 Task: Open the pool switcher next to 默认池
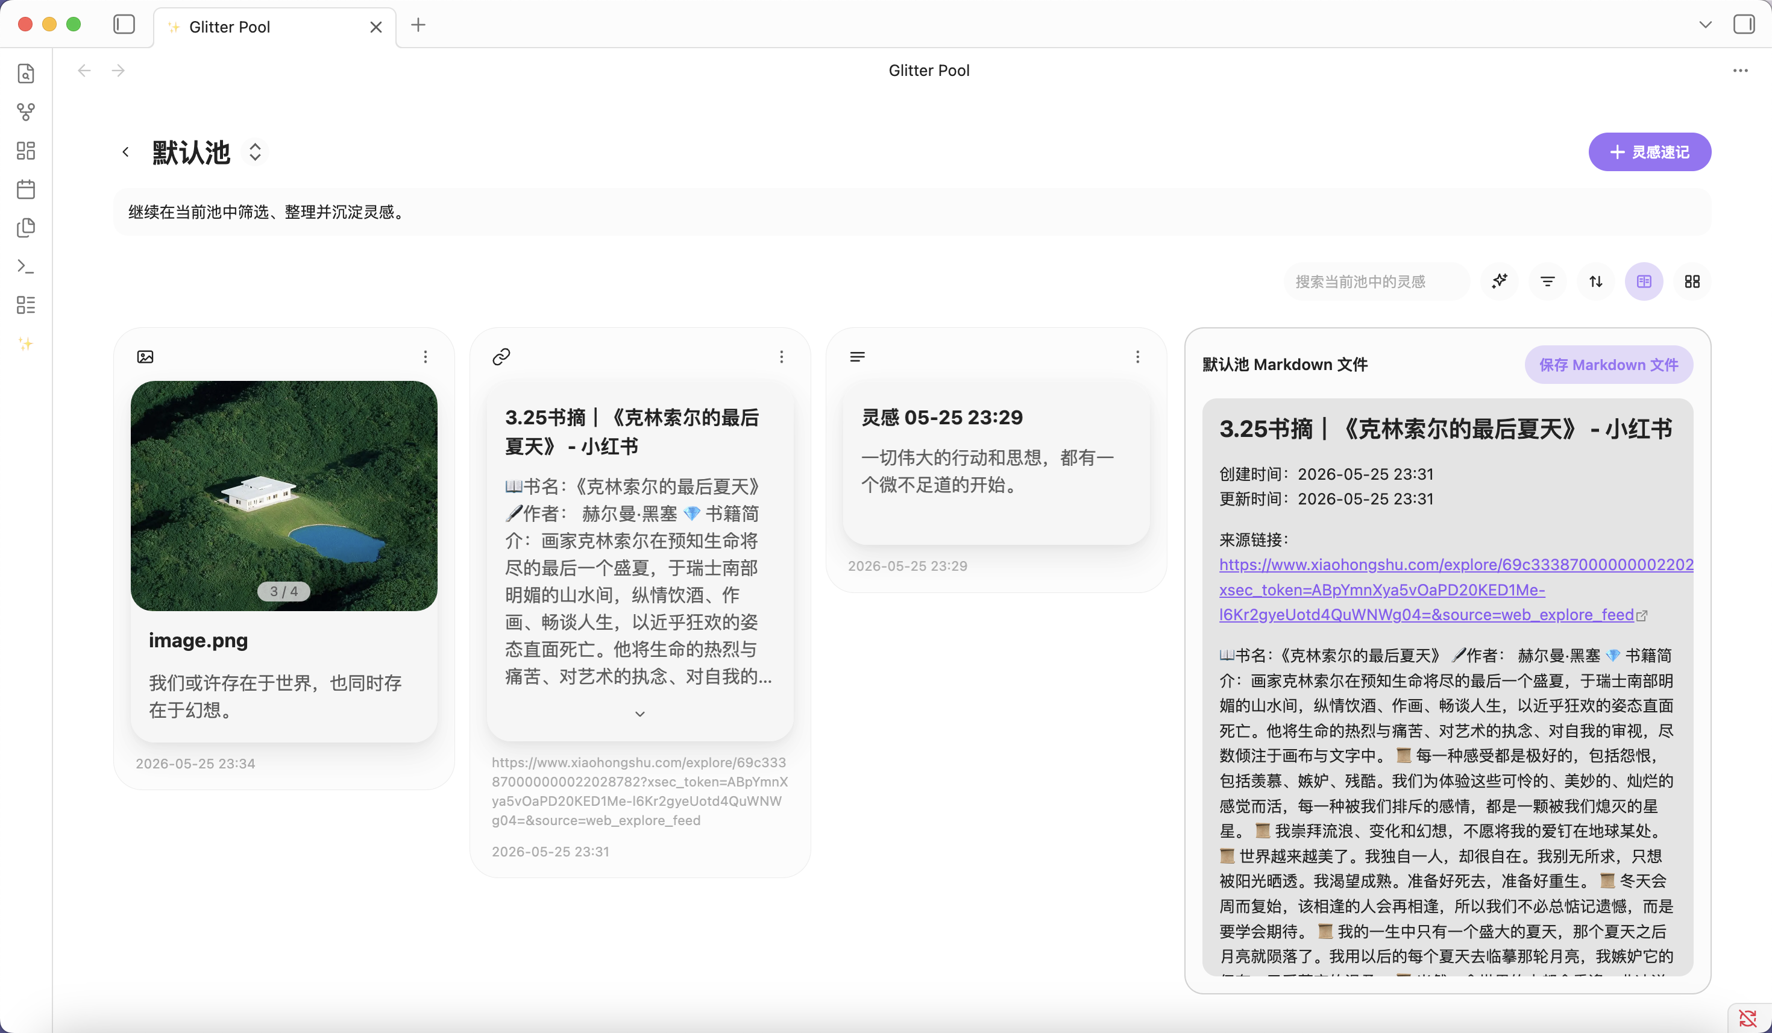[x=256, y=152]
